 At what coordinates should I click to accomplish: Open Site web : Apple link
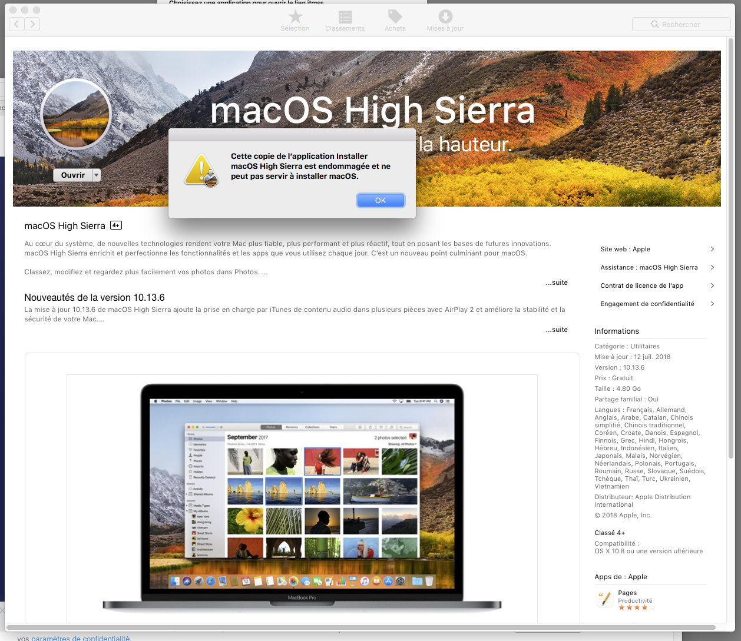(625, 249)
